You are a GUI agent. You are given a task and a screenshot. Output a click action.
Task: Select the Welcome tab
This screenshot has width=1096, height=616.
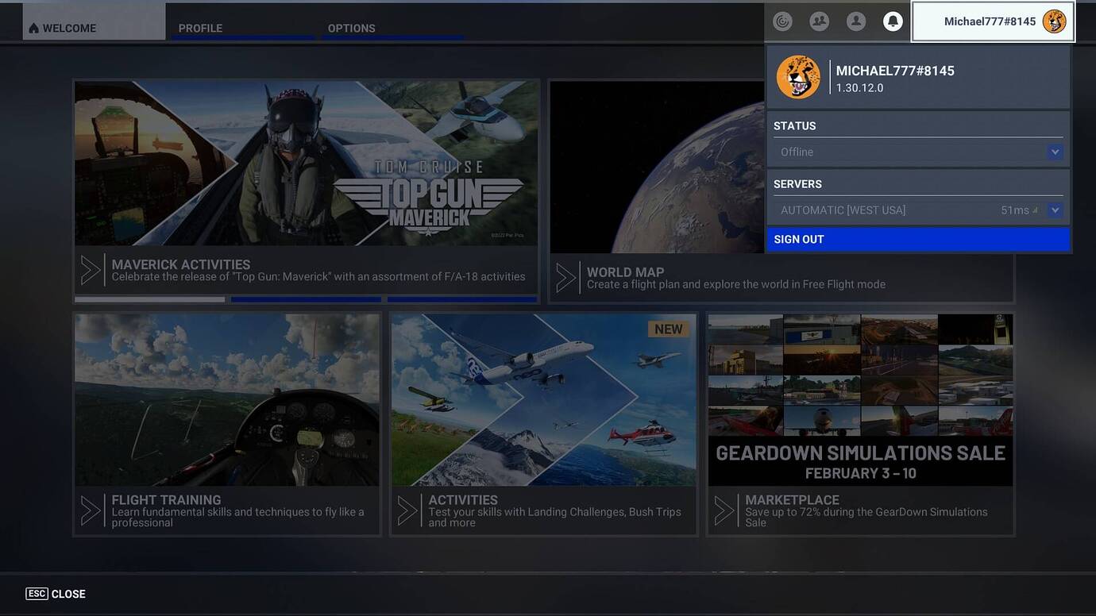click(x=68, y=28)
